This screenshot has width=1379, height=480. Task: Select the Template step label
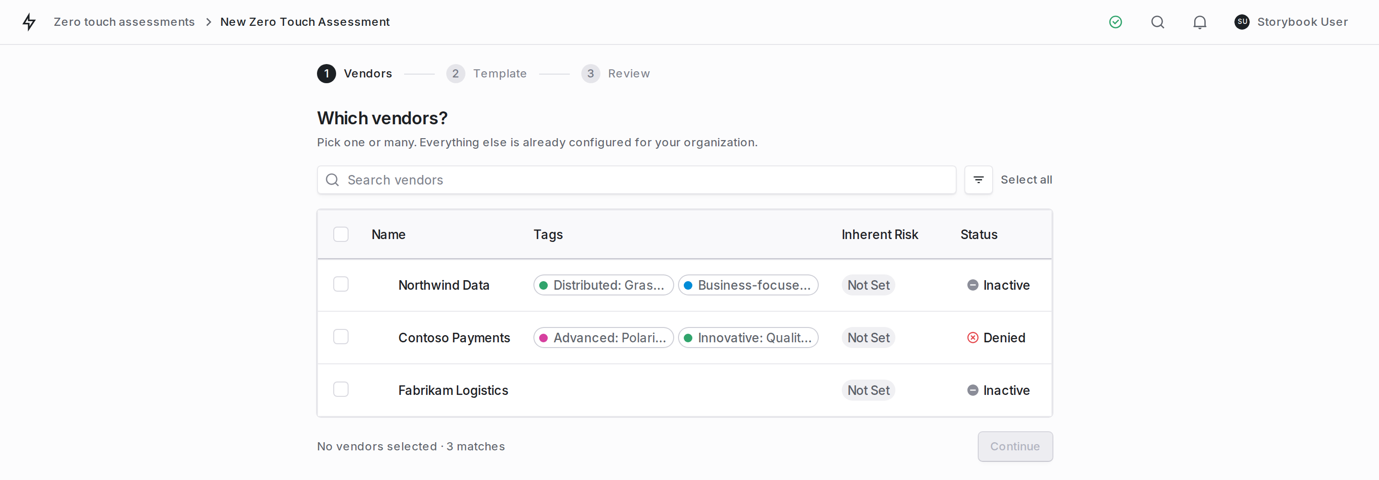[500, 74]
